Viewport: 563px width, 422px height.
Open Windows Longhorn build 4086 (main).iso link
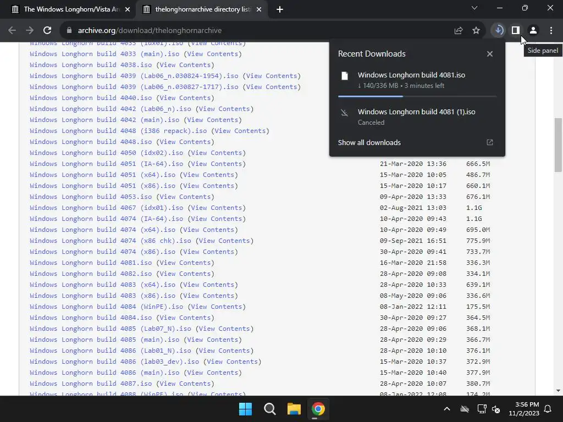[104, 373]
